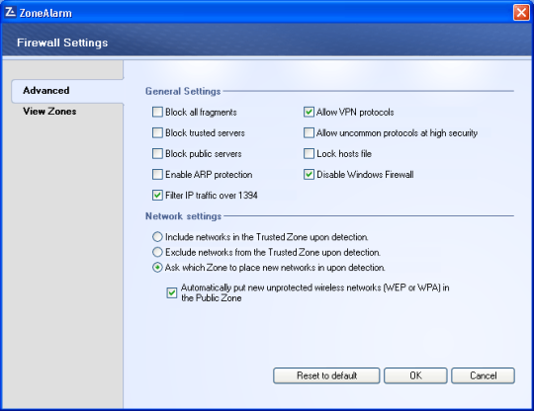Enable Lock hosts file checkbox

tap(309, 153)
